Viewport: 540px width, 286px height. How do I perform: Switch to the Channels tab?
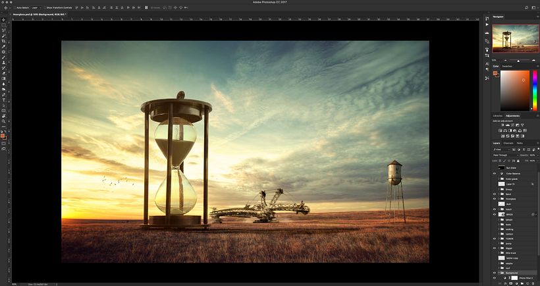508,143
